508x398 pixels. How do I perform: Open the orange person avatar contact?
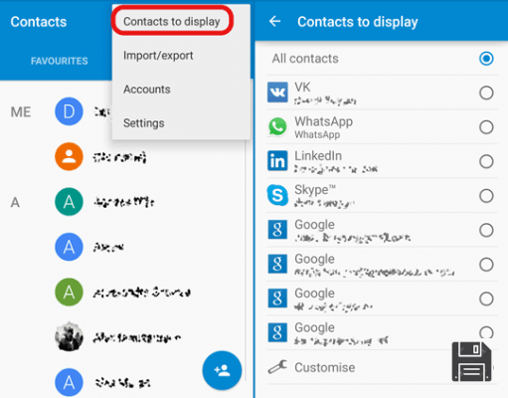click(69, 156)
